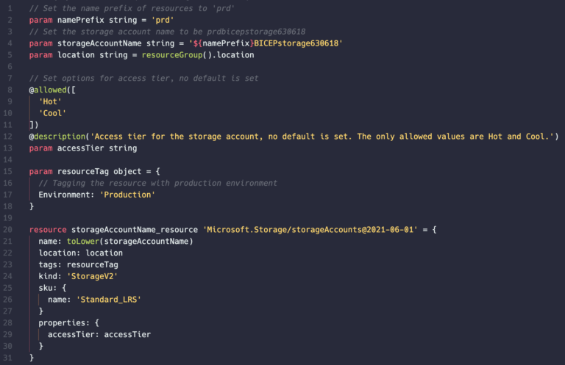
Task: Click the 'Cool' allowed value
Action: pos(53,113)
